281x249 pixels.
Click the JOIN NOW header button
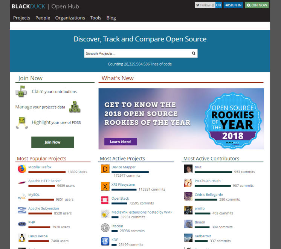257,5
